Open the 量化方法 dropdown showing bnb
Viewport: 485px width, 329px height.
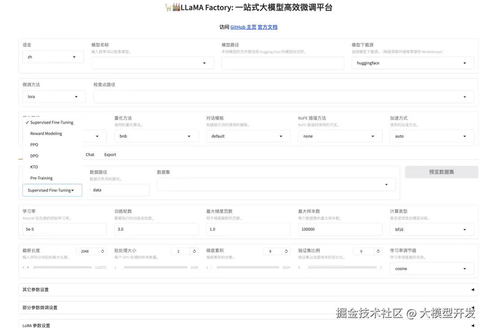click(x=156, y=136)
